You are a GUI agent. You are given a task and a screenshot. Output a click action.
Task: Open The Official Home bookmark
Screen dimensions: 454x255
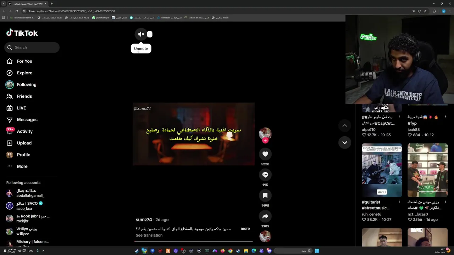22,17
